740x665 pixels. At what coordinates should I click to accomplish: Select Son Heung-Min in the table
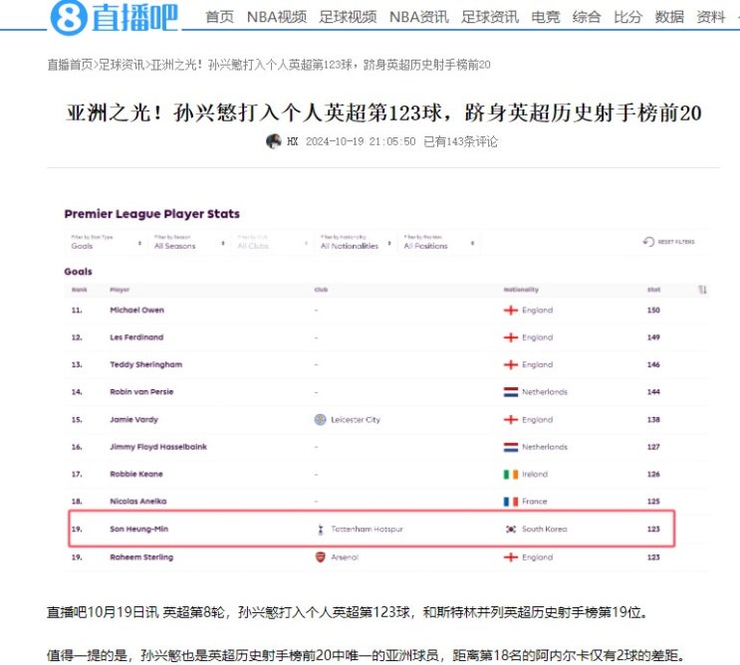(x=138, y=530)
